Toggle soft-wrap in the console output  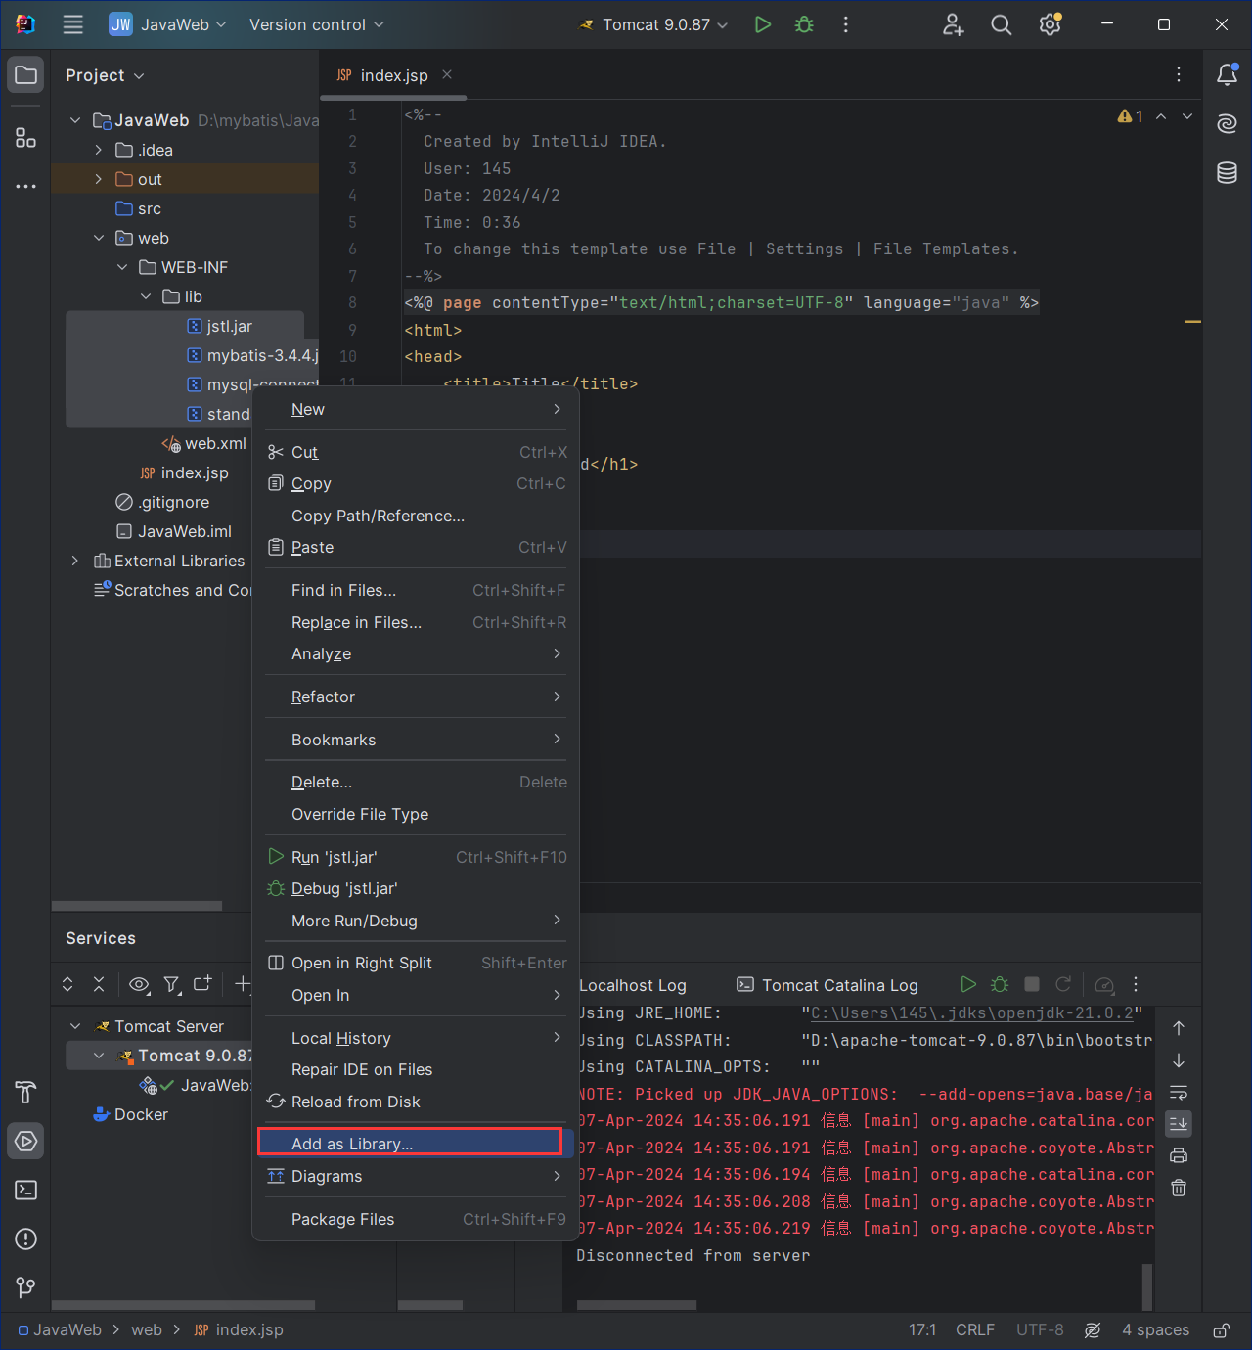[x=1179, y=1092]
